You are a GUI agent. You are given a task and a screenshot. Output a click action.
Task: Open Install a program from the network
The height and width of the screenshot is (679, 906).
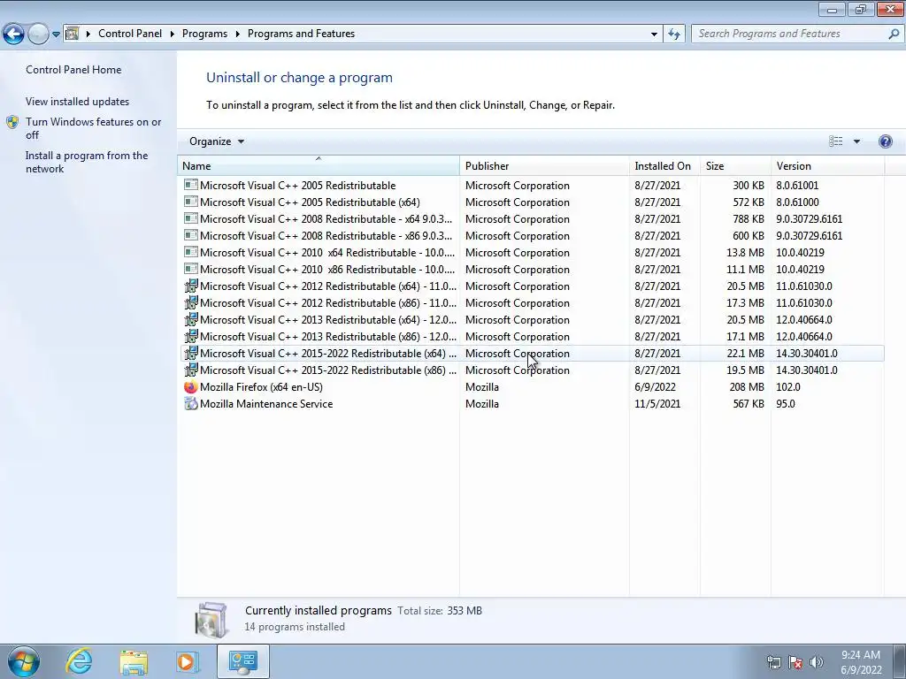[x=87, y=163]
